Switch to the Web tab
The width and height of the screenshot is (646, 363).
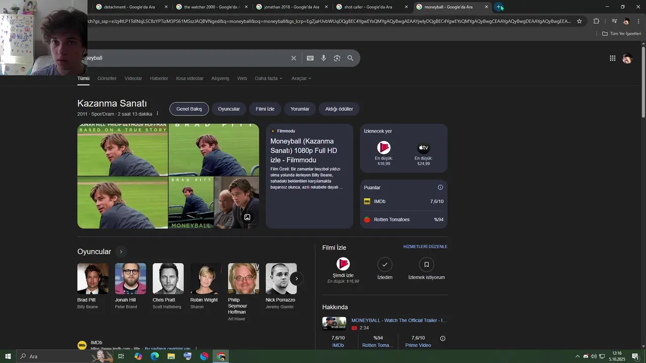click(242, 78)
